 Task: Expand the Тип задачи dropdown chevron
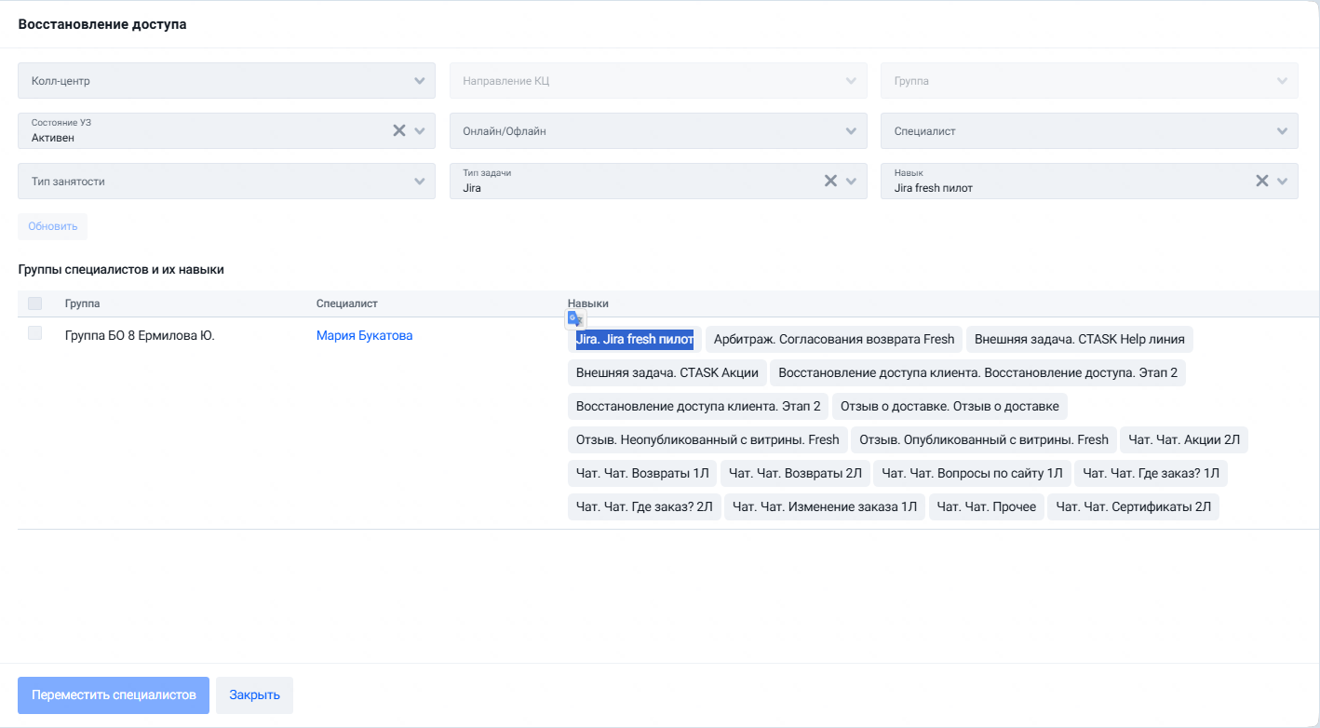click(851, 182)
